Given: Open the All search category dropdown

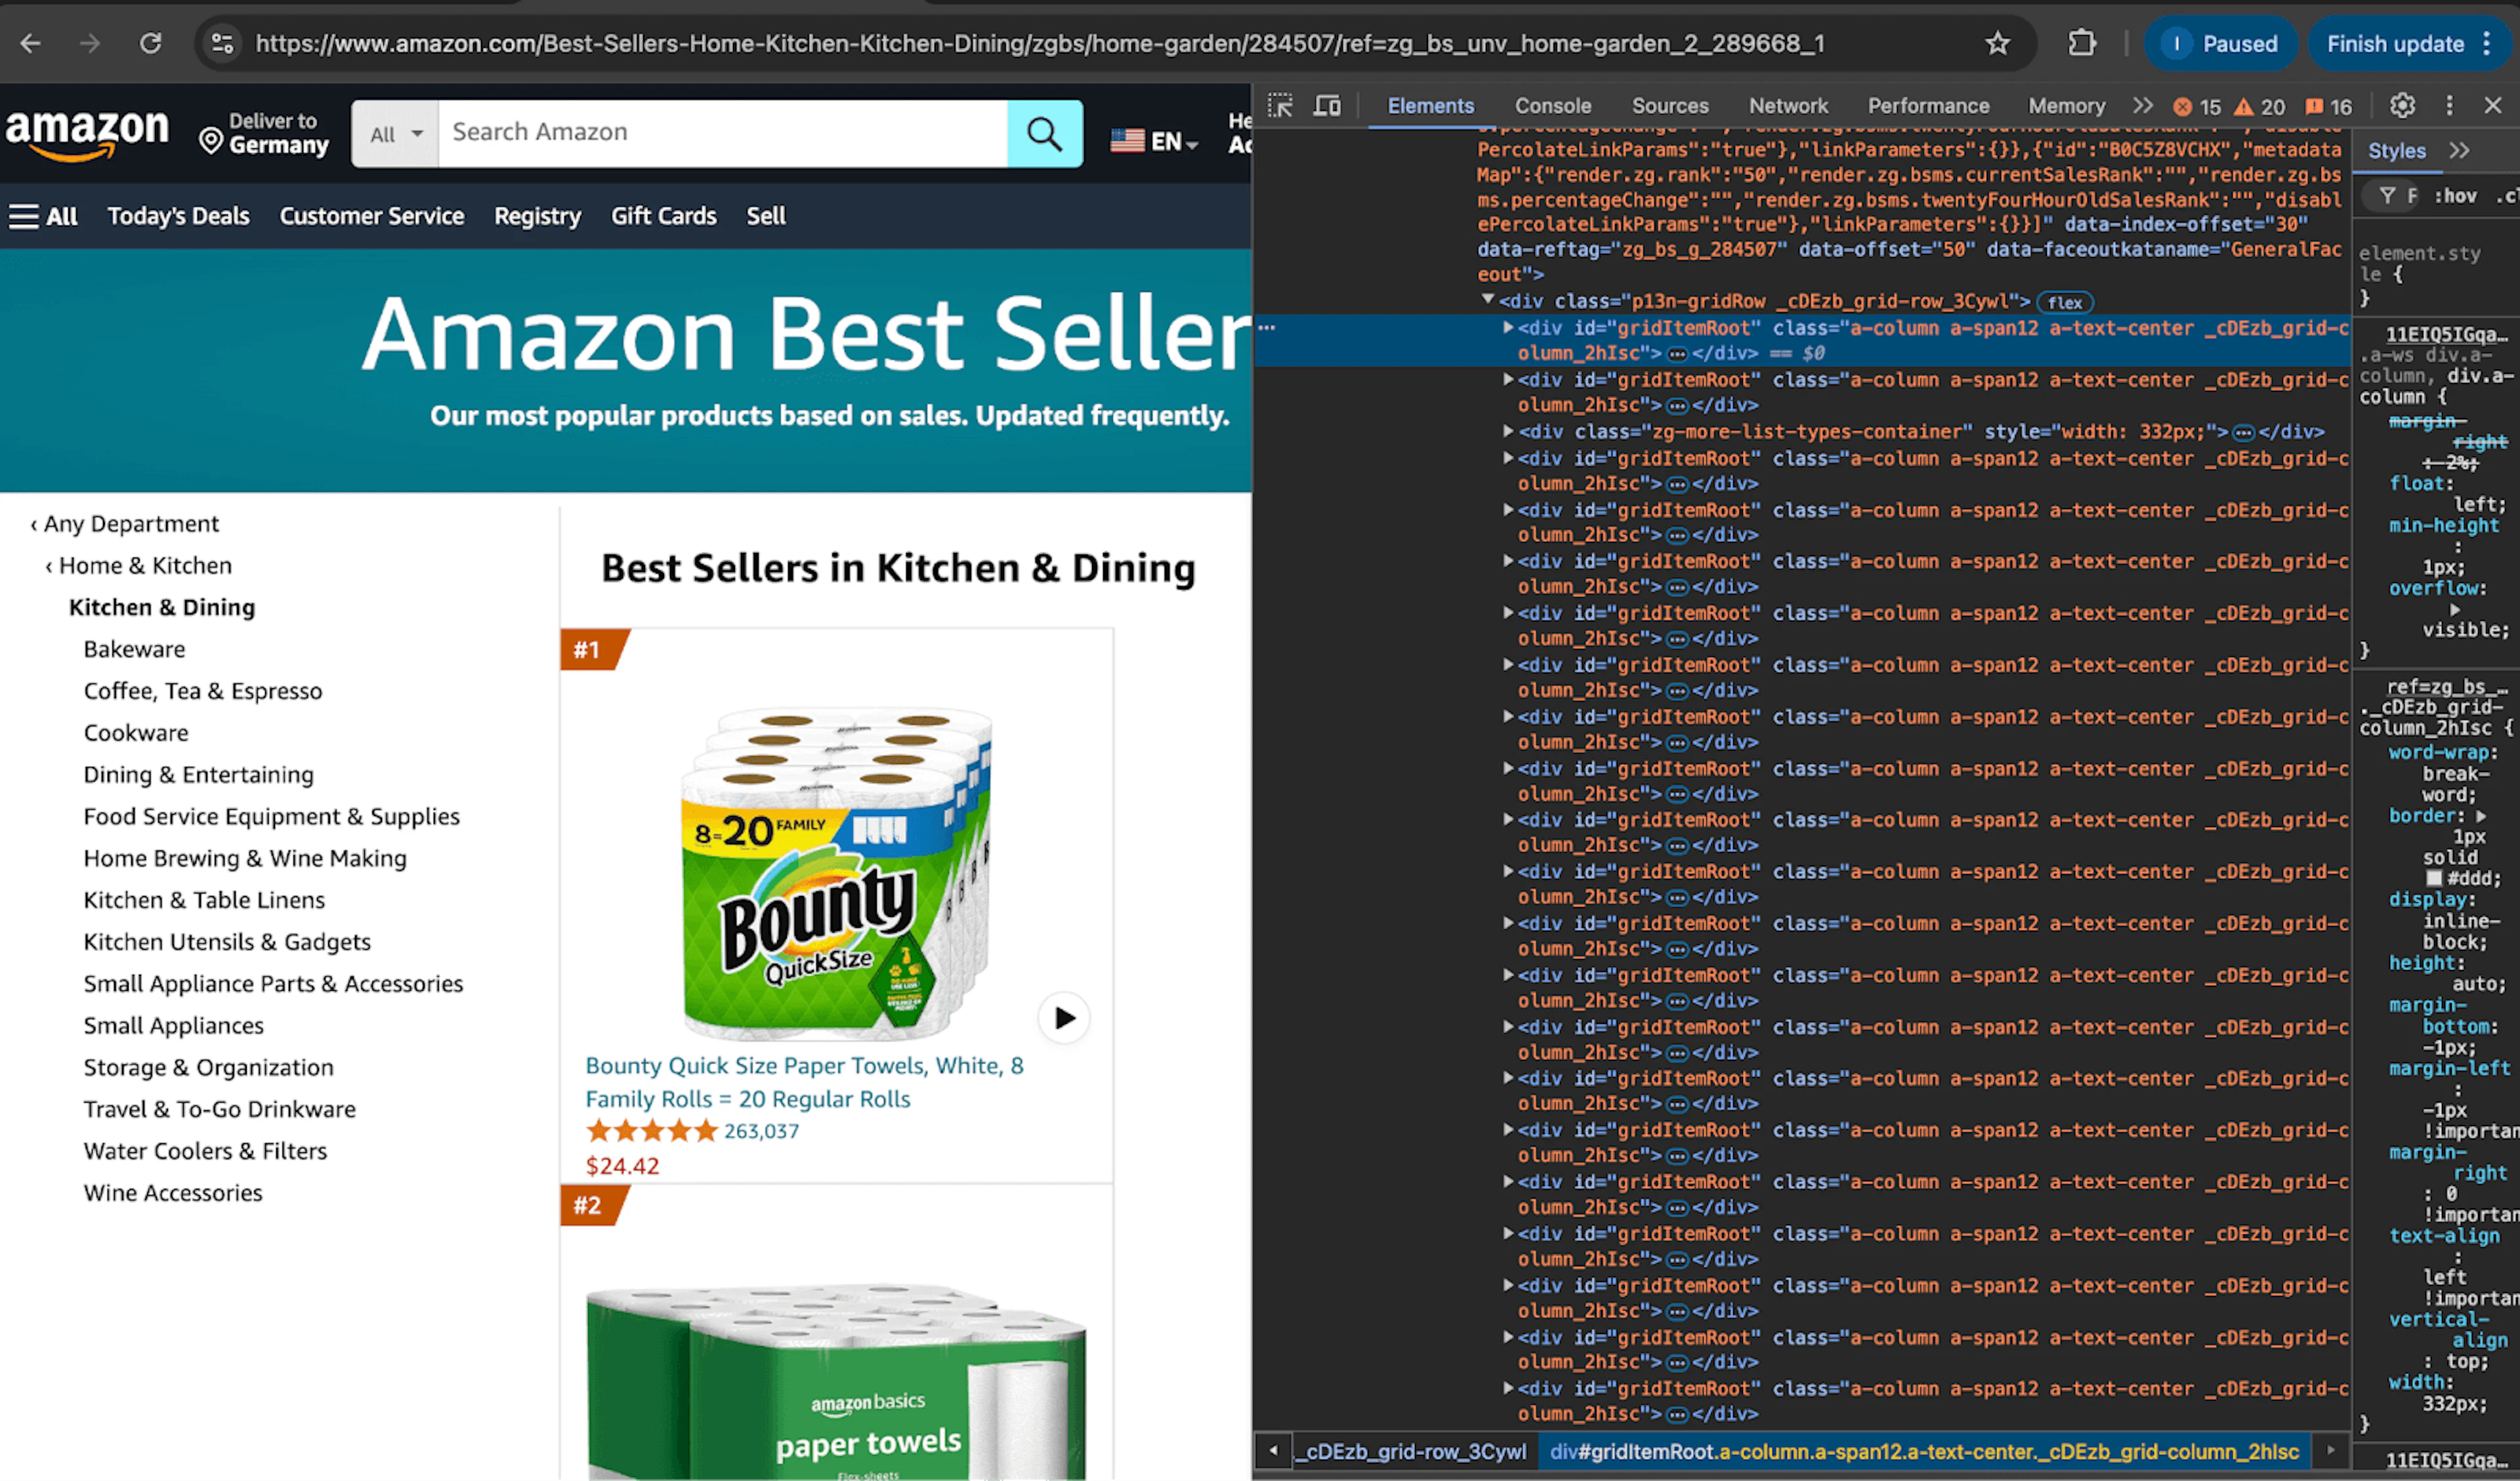Looking at the screenshot, I should (396, 134).
